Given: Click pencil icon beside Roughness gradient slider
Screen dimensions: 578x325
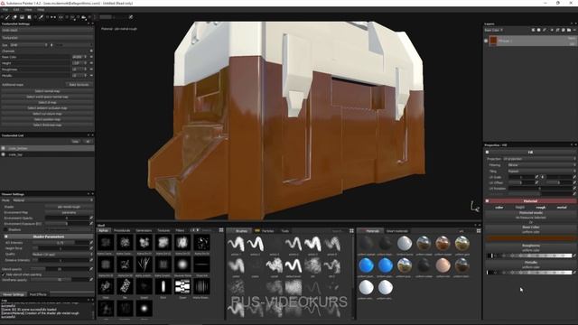Looking at the screenshot, I should pos(574,255).
